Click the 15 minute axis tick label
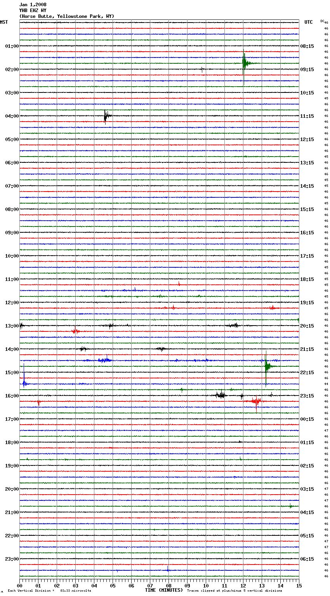The height and width of the screenshot is (596, 330). coord(299,586)
